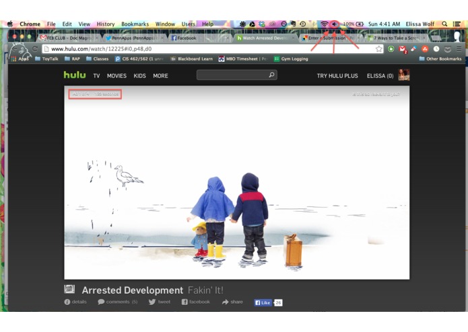
Task: Click TRY HULU PLUS
Action: (337, 76)
